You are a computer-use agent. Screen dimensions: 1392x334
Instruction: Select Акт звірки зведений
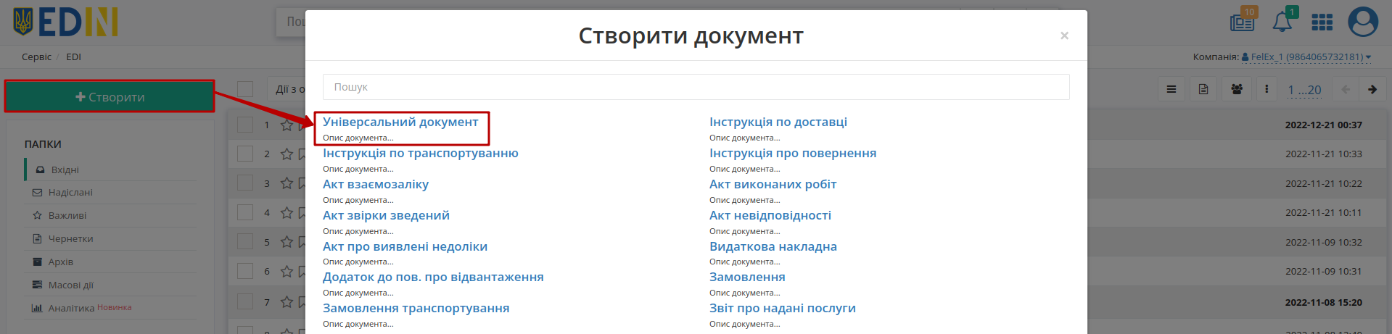tap(386, 215)
